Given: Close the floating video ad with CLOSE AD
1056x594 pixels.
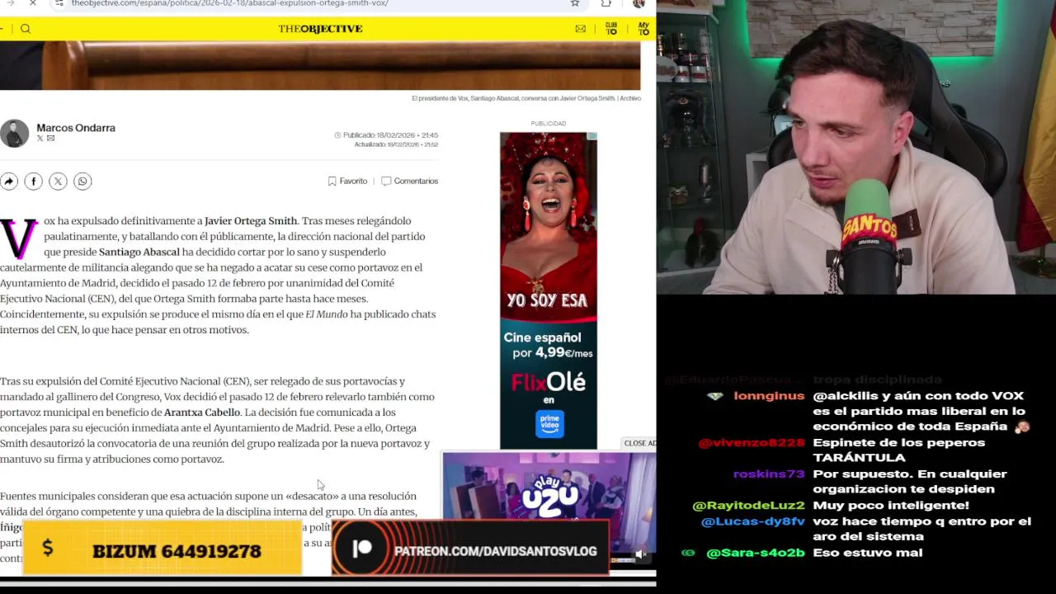Looking at the screenshot, I should (x=639, y=443).
